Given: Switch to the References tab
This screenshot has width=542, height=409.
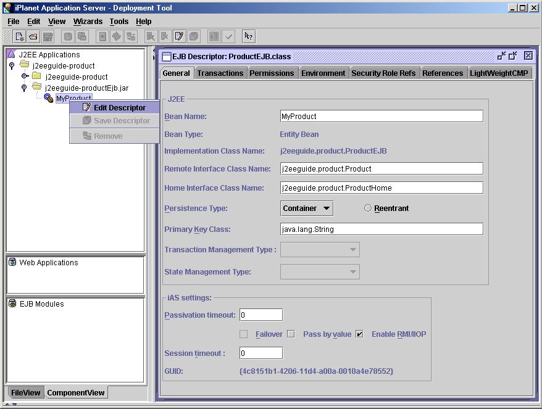Looking at the screenshot, I should (x=443, y=73).
